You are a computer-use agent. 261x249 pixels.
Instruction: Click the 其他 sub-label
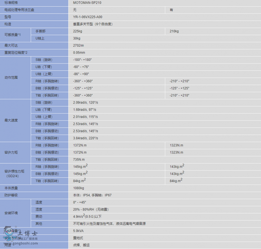[x=39, y=224]
